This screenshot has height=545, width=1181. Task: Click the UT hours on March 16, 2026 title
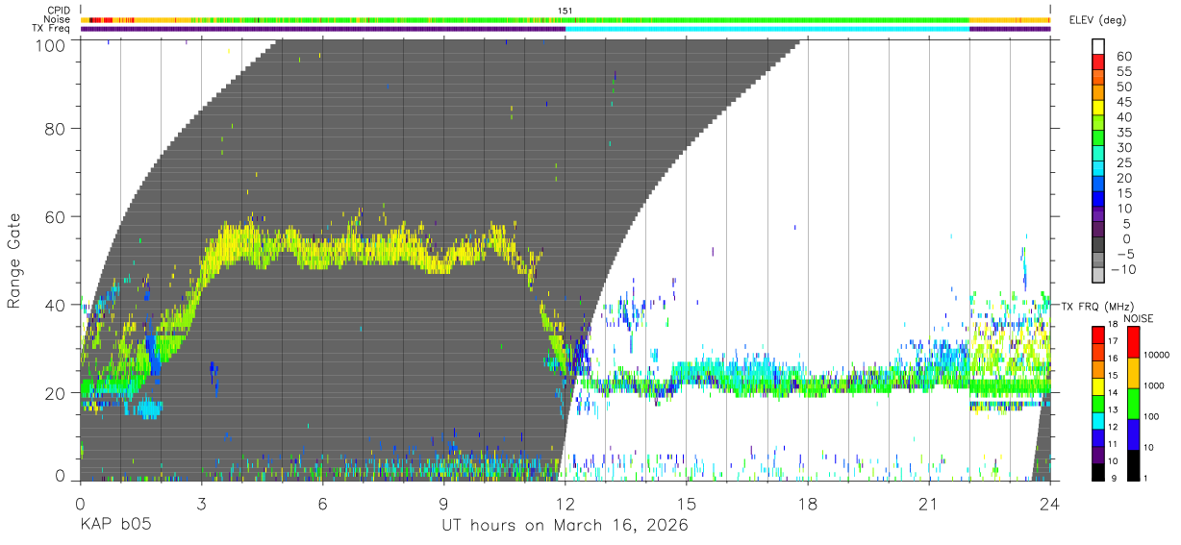[x=565, y=526]
